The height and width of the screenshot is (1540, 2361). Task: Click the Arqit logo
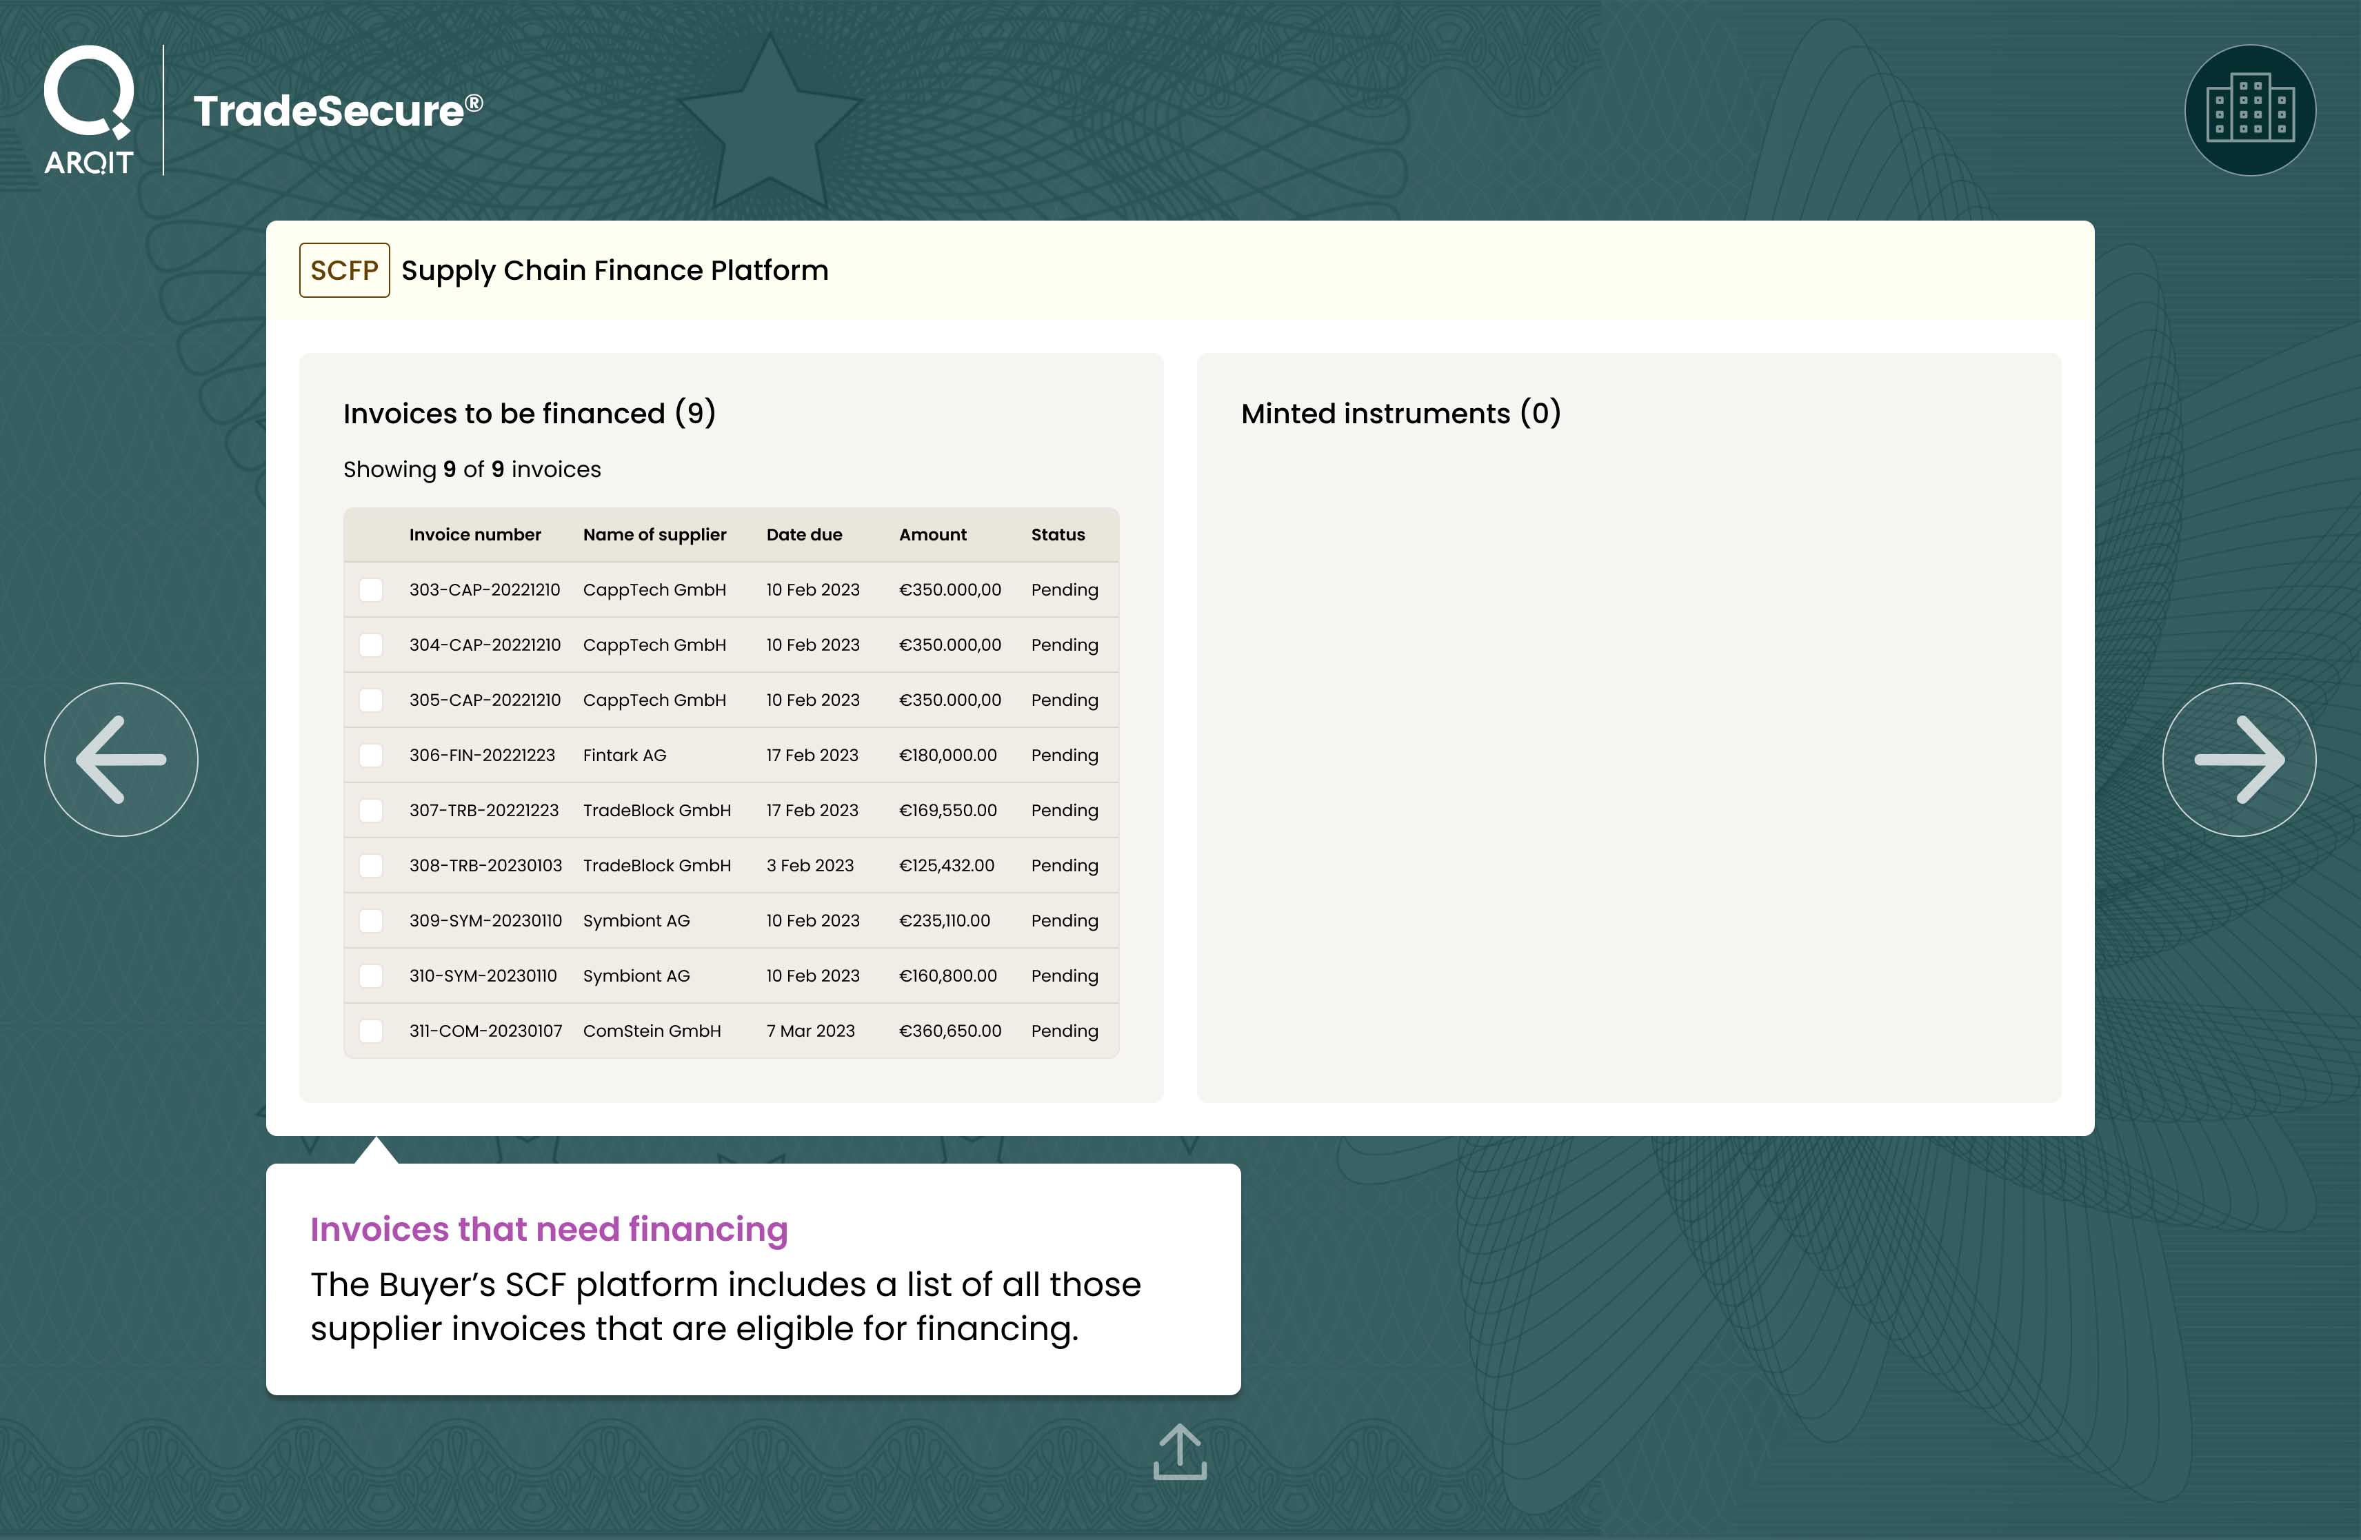pos(88,110)
